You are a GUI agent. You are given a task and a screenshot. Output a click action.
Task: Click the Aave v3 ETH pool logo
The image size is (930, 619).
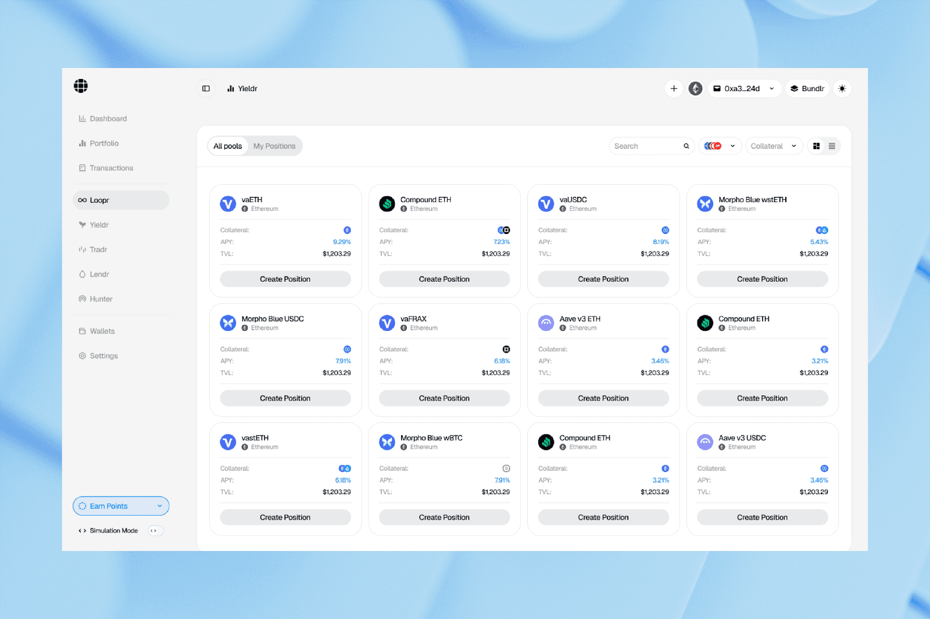[546, 323]
